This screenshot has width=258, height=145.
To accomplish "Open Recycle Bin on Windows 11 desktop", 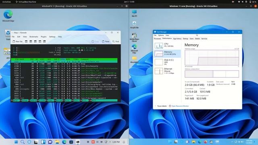I will click(x=134, y=25).
